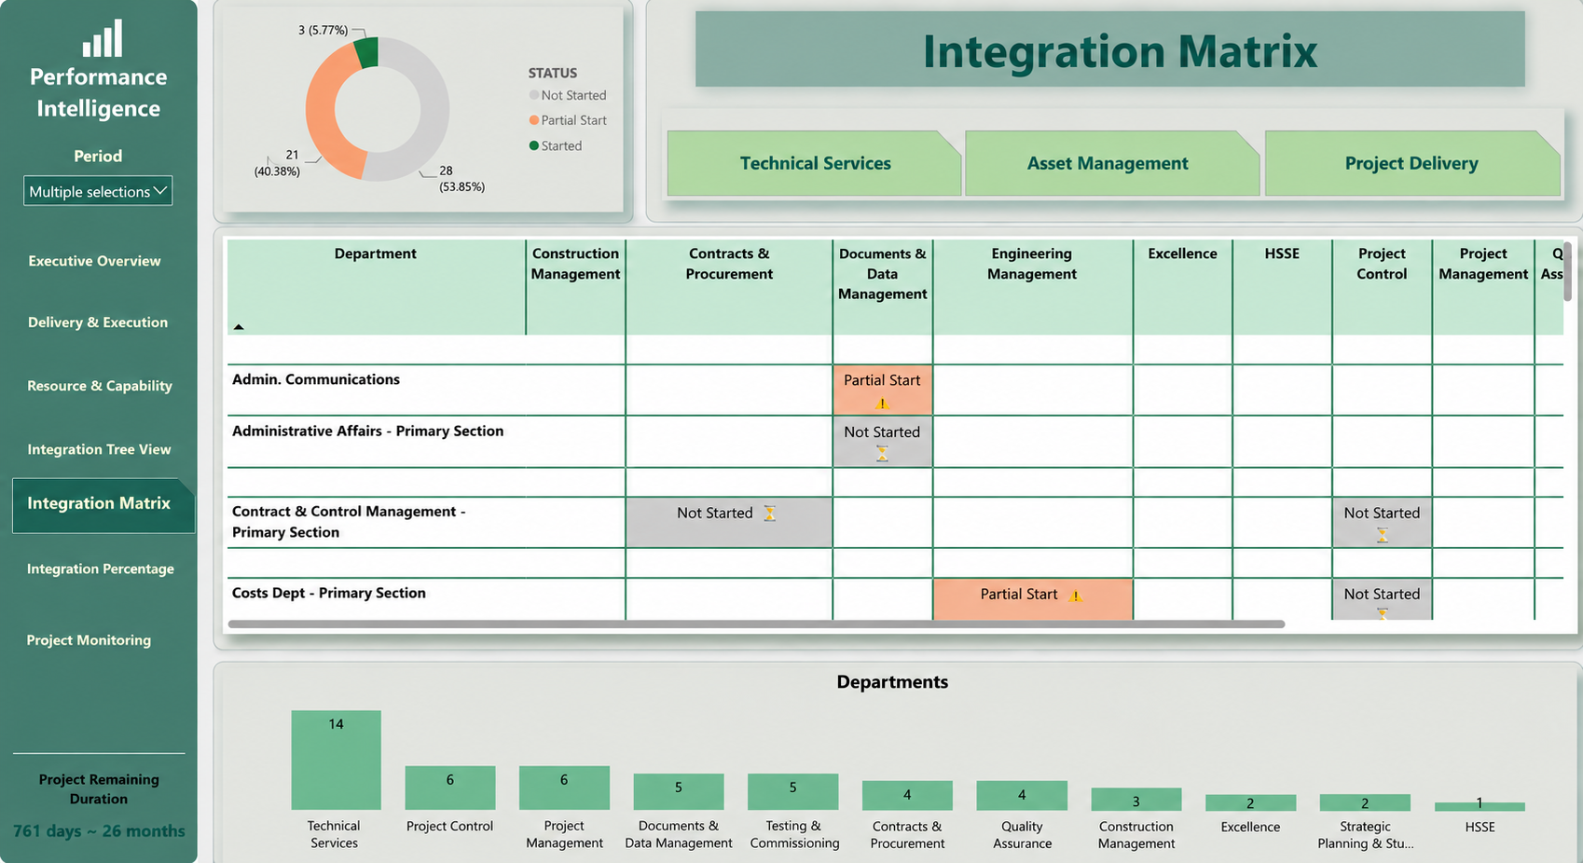
Task: Click hourglass icon in Administrative Affairs Not Started cell
Action: pos(882,454)
